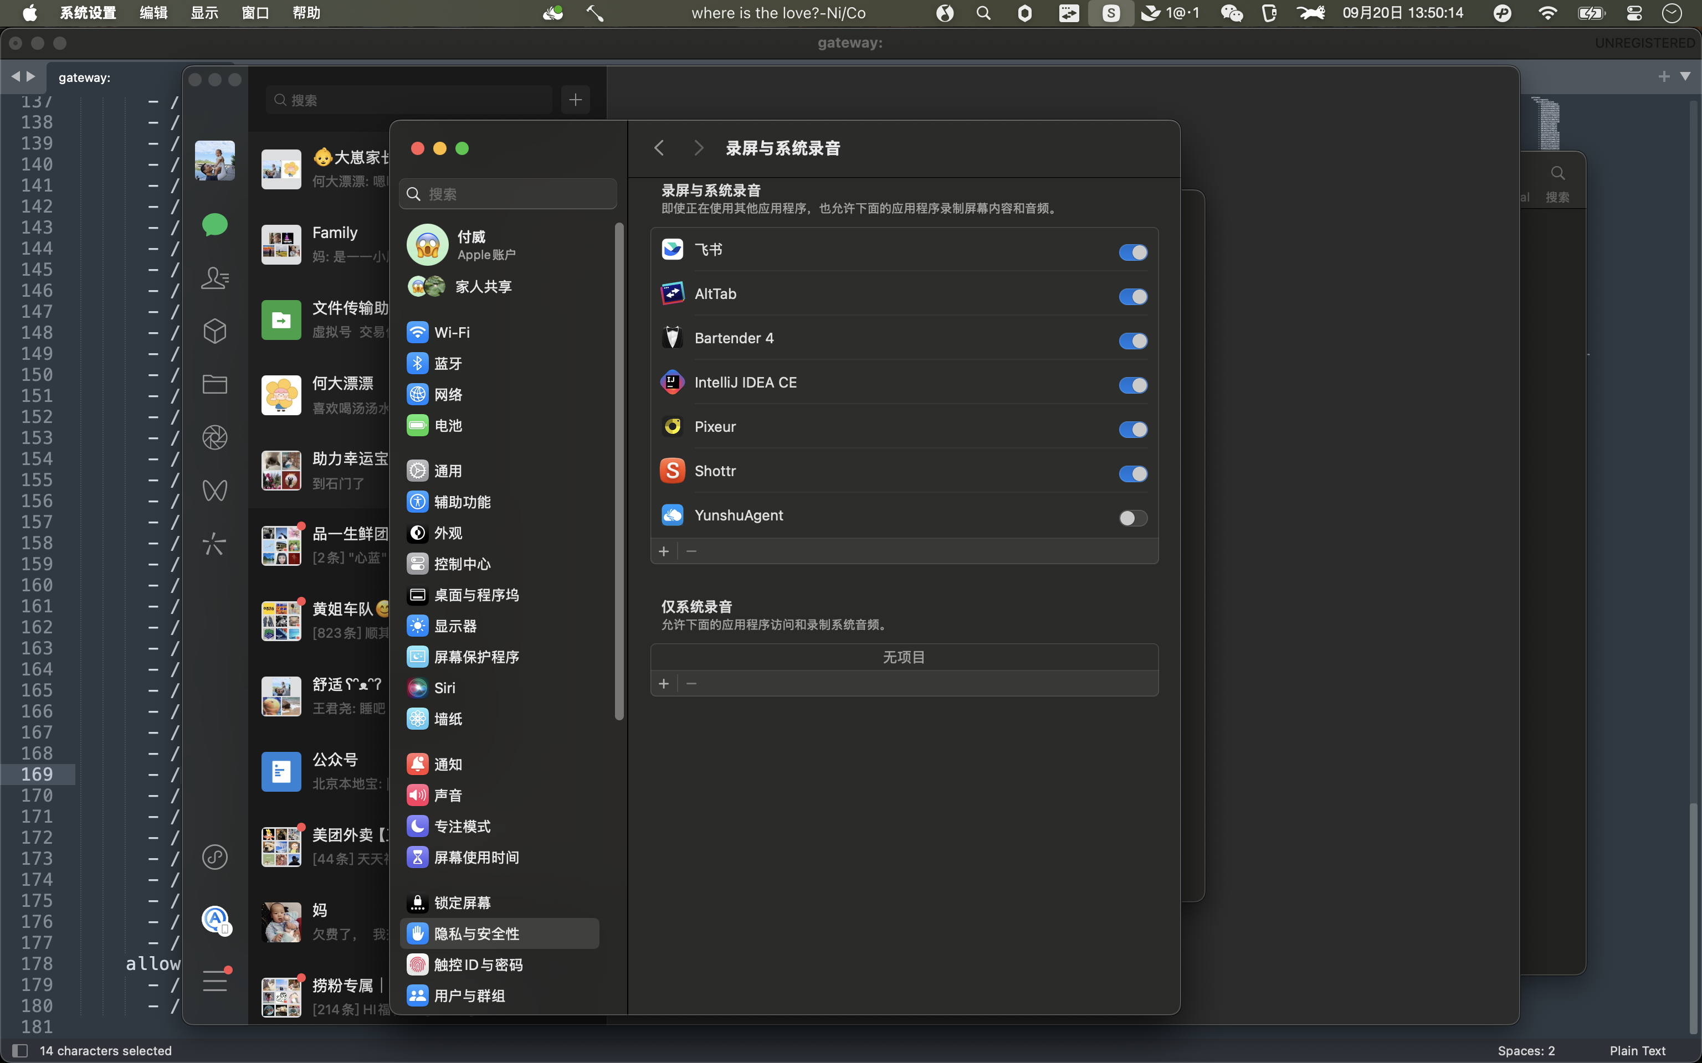This screenshot has width=1702, height=1063.
Task: Open WeChat Moments shutter icon
Action: pos(214,437)
